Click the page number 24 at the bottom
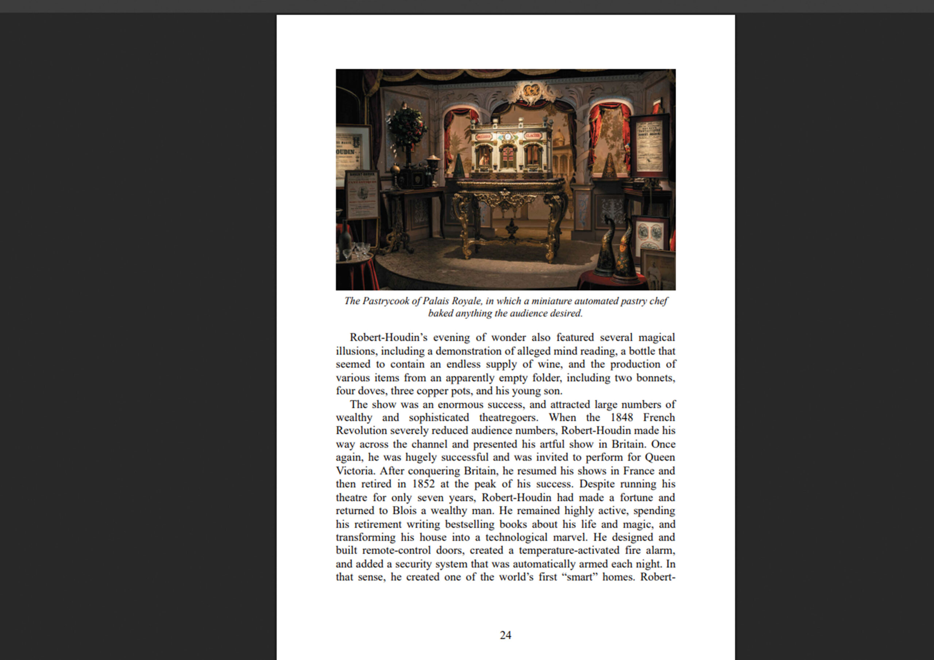934x660 pixels. [x=505, y=635]
